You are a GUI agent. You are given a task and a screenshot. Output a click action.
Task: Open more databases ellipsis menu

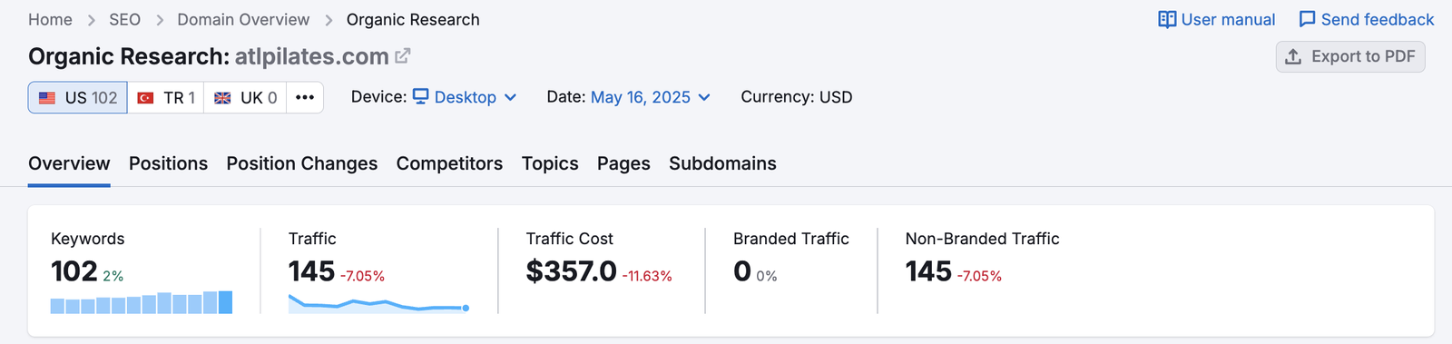305,97
